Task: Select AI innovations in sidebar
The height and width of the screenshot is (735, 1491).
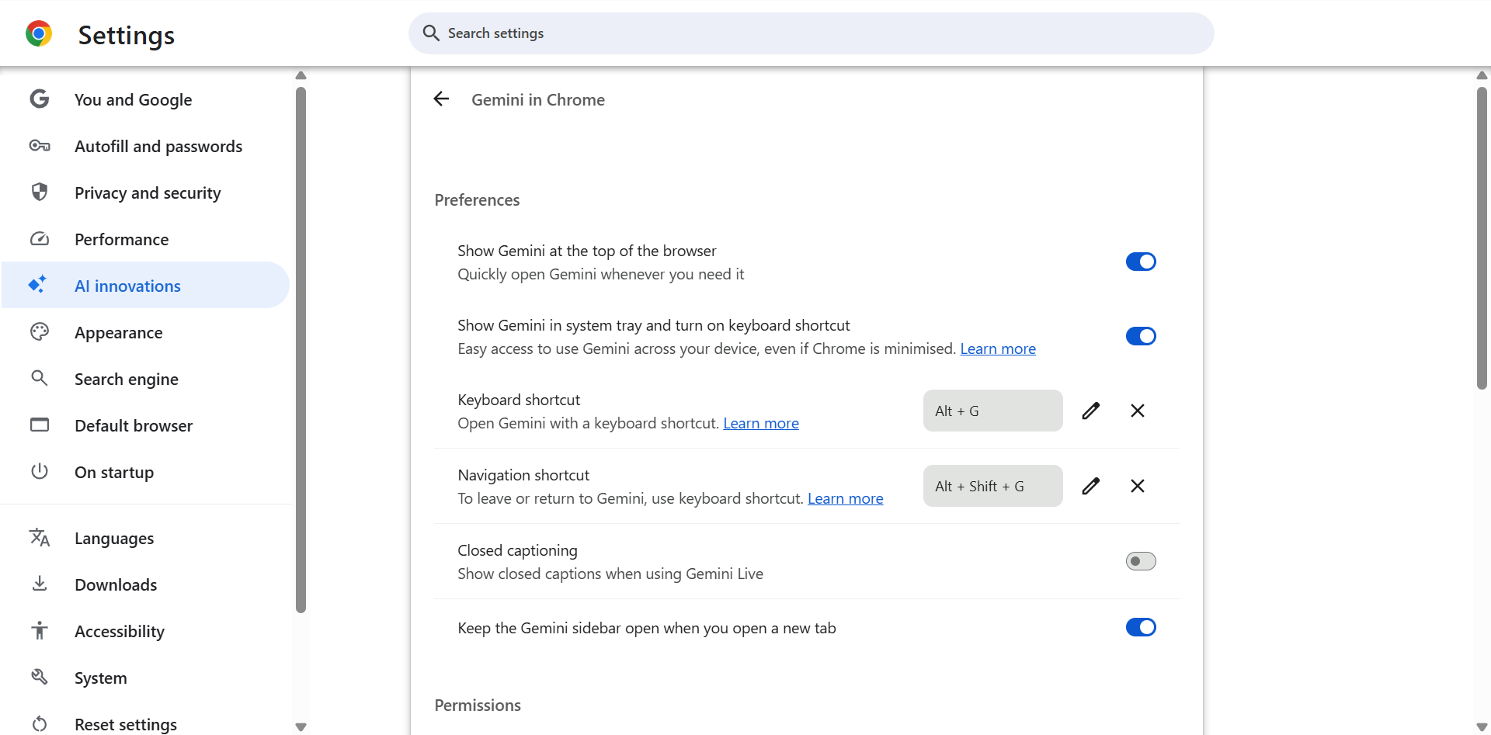Action: click(x=146, y=285)
